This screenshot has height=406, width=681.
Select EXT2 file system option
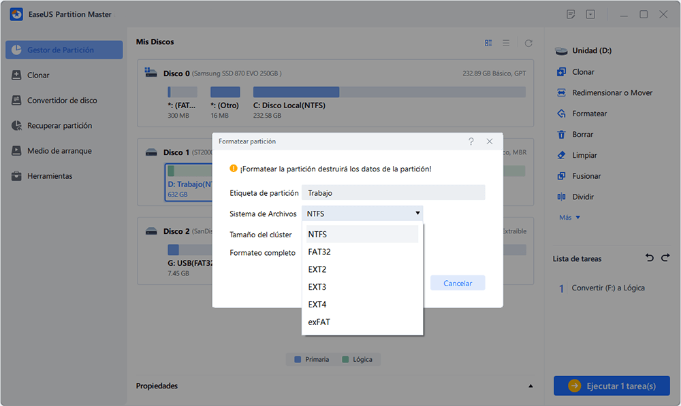(362, 269)
